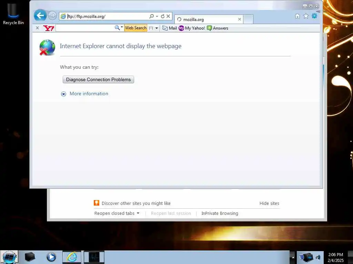Click the Windows Start orb
Screen dimensions: 353x264
point(9,257)
